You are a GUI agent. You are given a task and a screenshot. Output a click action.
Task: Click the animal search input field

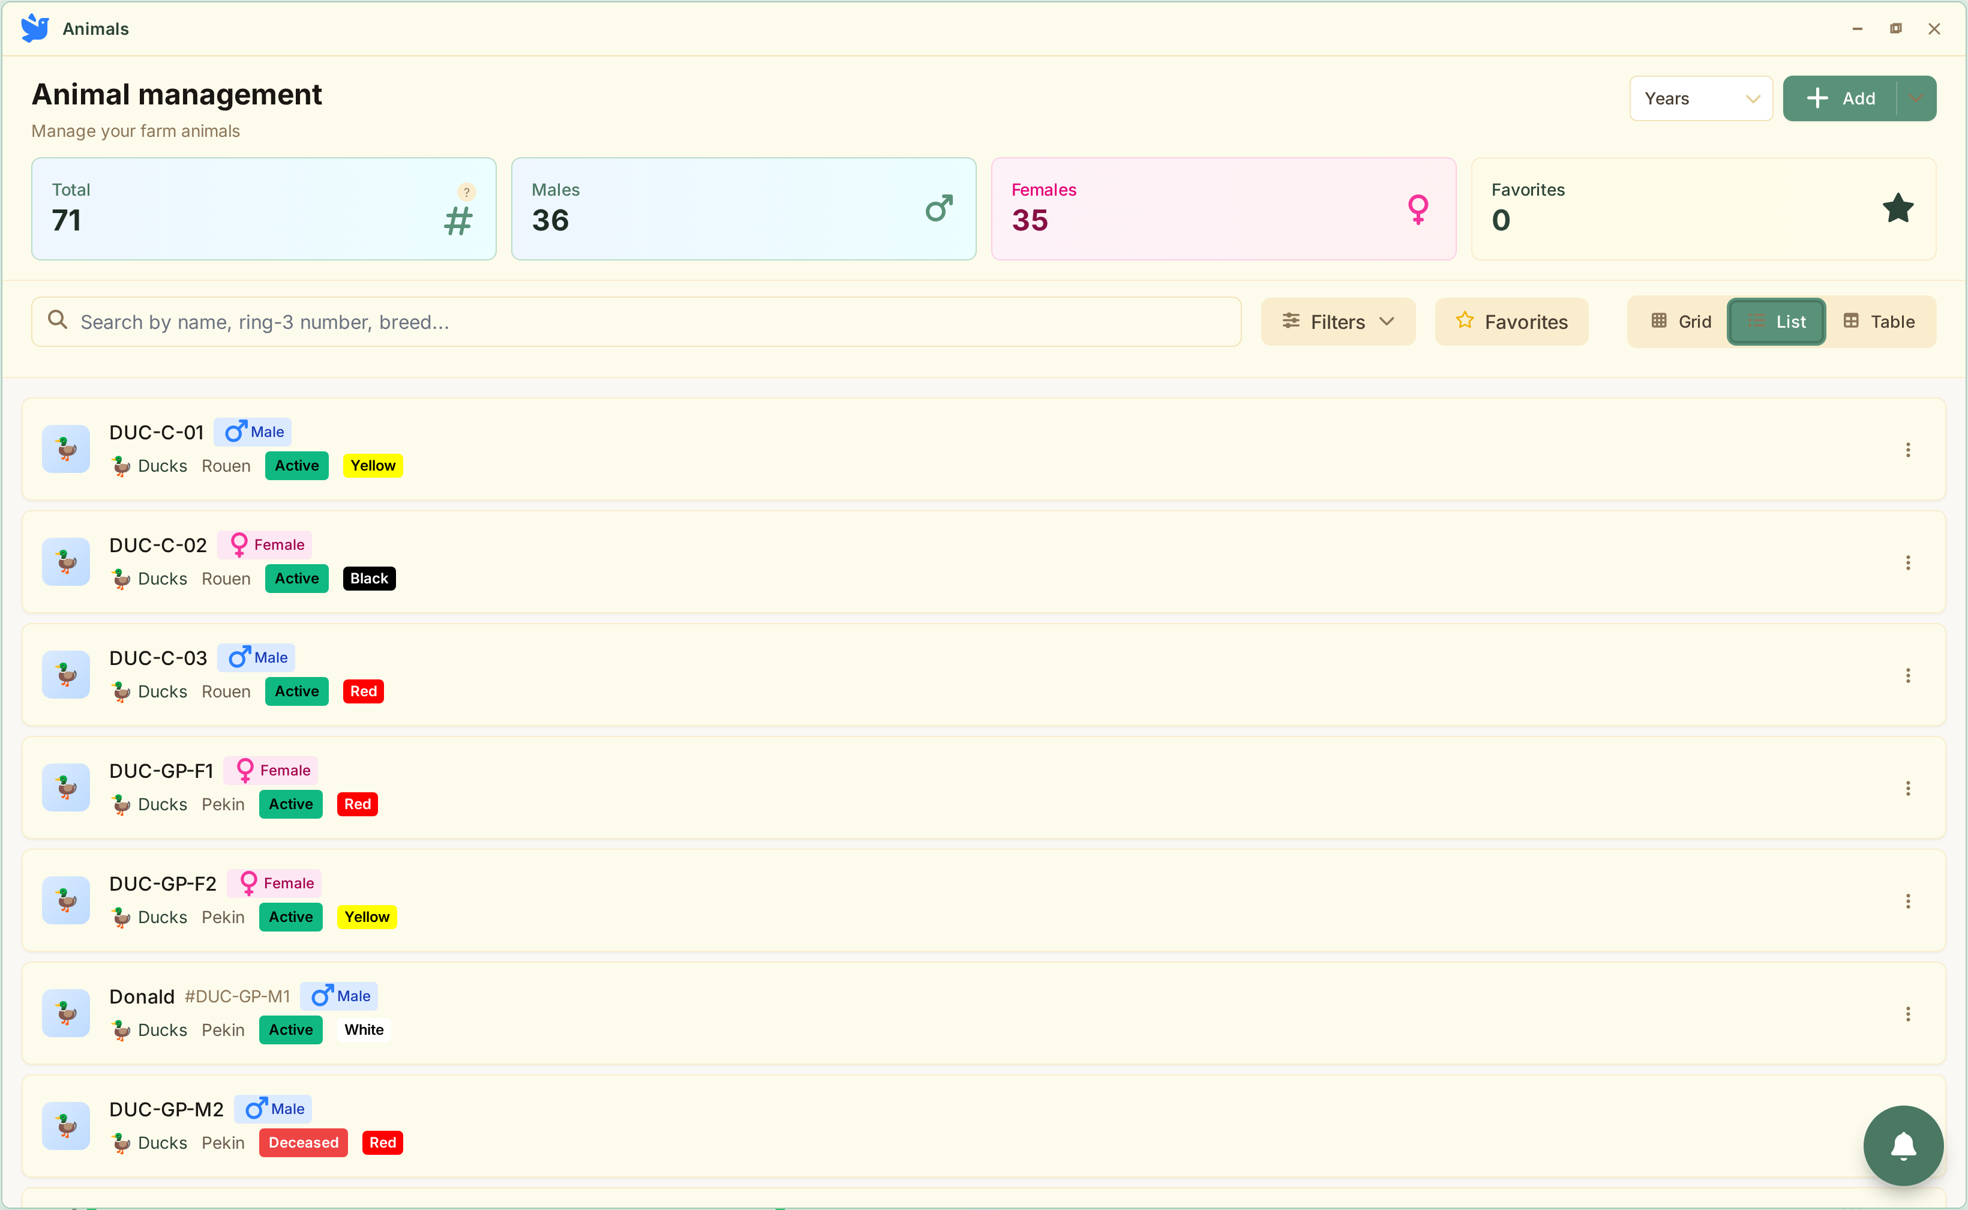click(640, 322)
